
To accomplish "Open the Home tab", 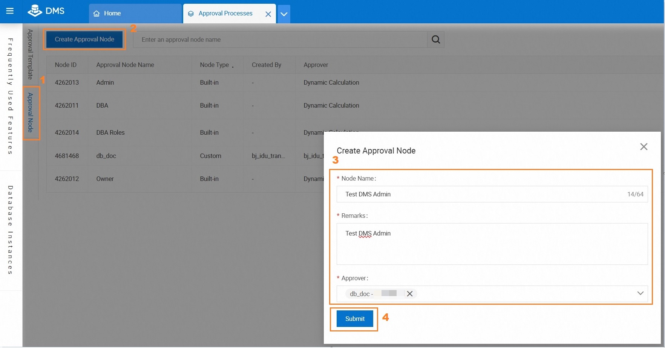I will coord(135,14).
